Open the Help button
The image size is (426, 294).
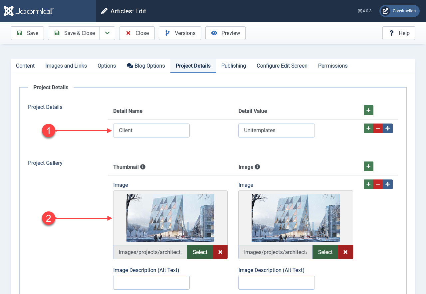399,33
